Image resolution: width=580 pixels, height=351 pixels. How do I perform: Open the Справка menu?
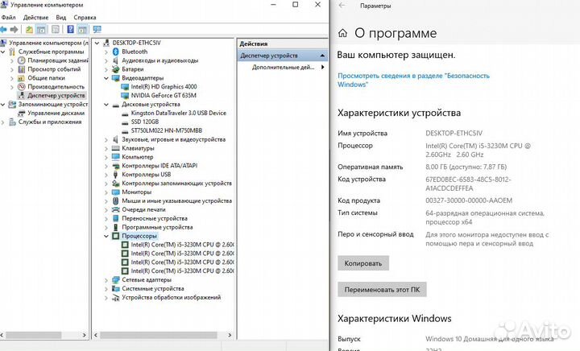[85, 18]
